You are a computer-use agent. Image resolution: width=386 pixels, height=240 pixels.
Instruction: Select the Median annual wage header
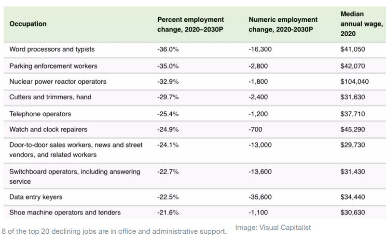point(361,24)
